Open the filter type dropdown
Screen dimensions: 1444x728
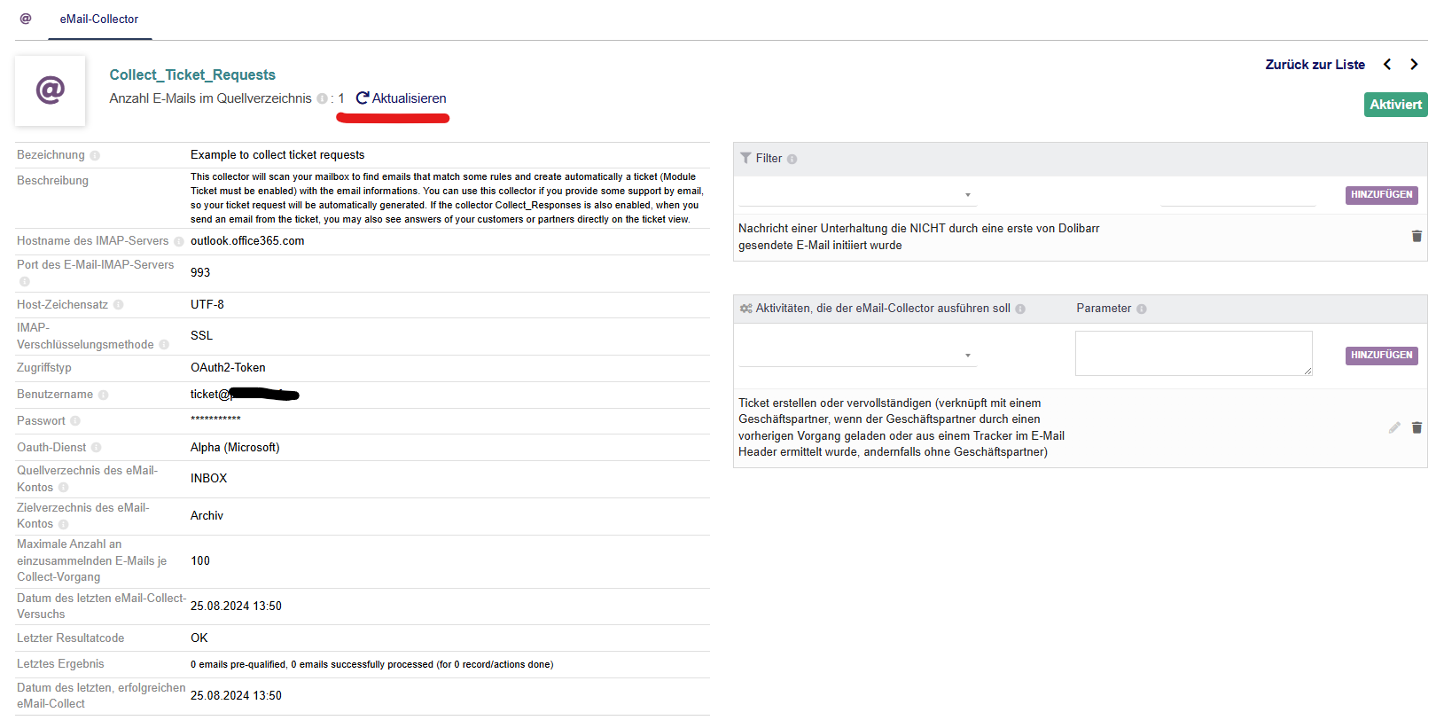[857, 194]
